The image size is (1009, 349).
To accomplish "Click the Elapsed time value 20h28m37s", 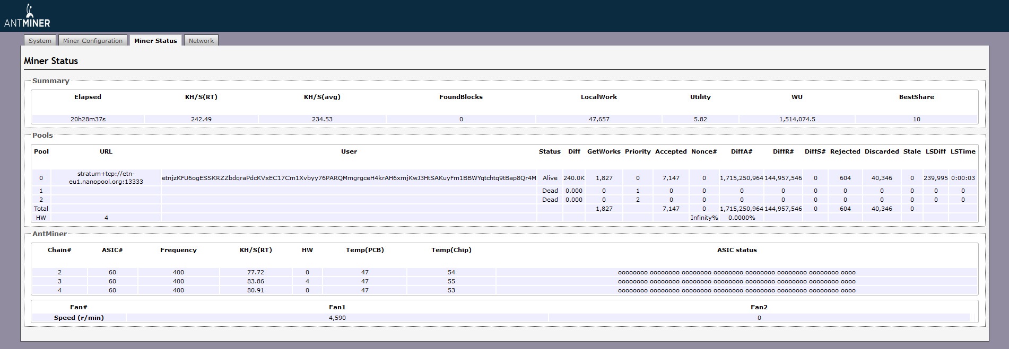I will click(x=88, y=119).
